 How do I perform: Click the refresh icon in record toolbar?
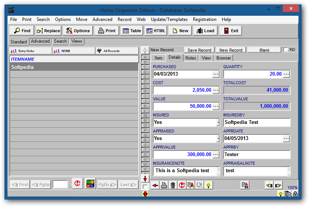click(182, 185)
